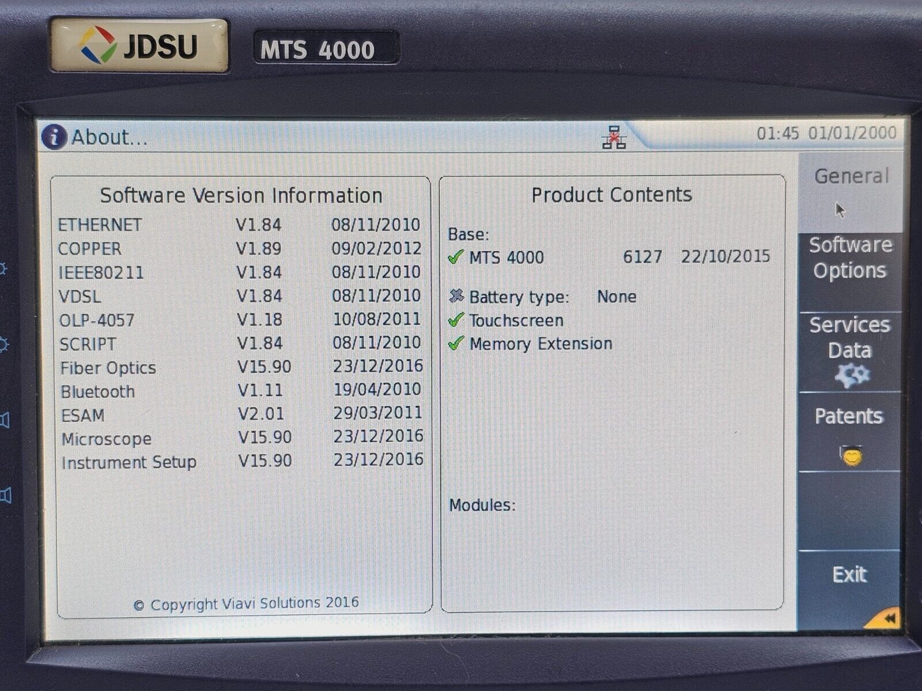The height and width of the screenshot is (691, 922).
Task: Click the VDSL software row label
Action: (80, 297)
